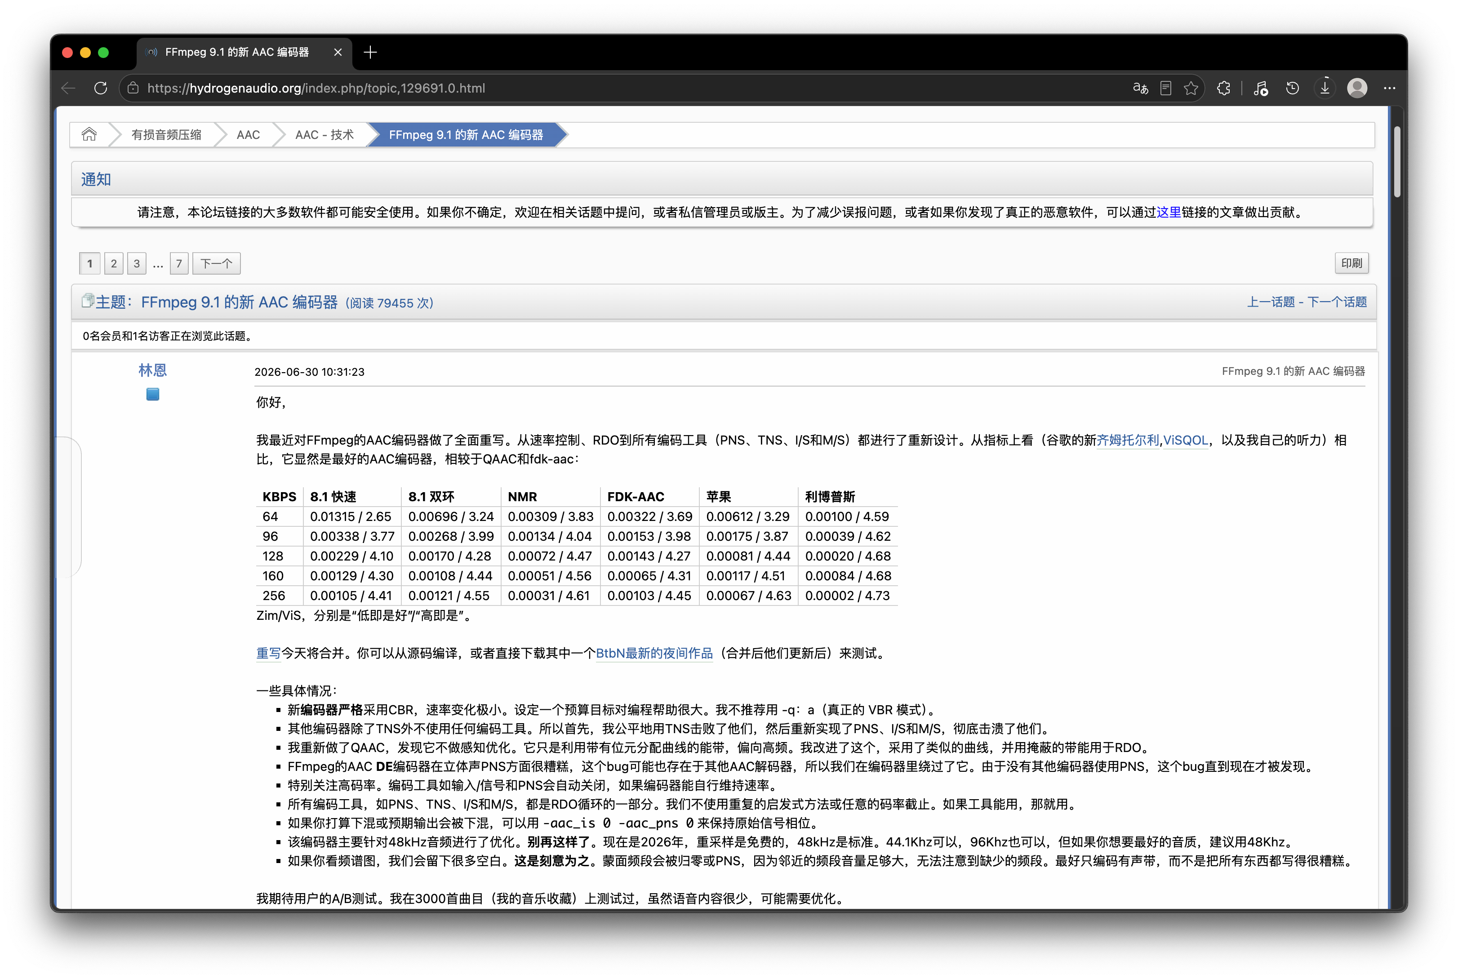The height and width of the screenshot is (979, 1458).
Task: Click the 下一个 next page button
Action: point(217,263)
